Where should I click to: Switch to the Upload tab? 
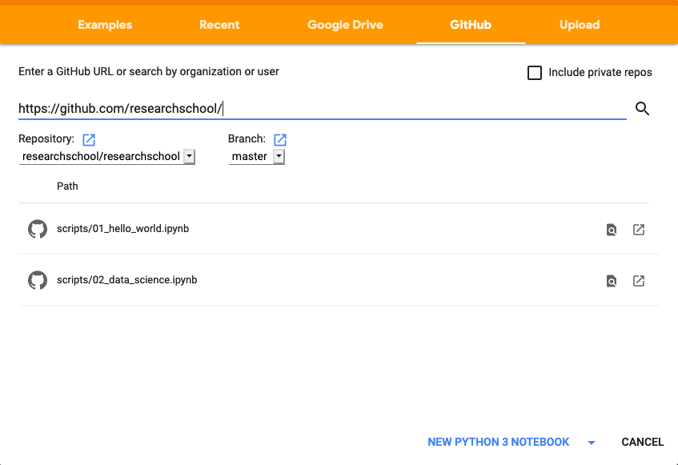[x=580, y=25]
